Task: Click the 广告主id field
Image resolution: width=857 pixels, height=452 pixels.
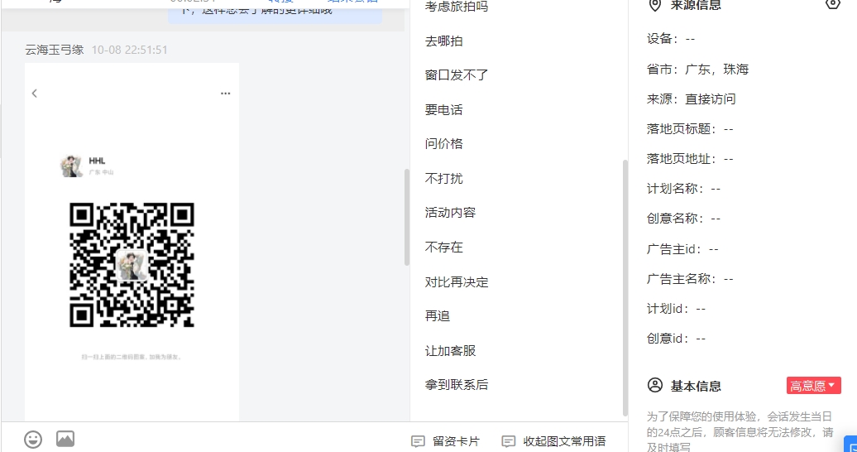Action: pos(682,249)
